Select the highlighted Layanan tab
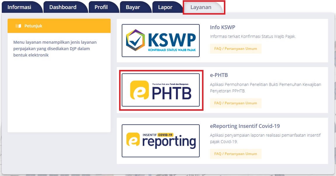Viewport: 336px width, 176px height. click(x=201, y=7)
